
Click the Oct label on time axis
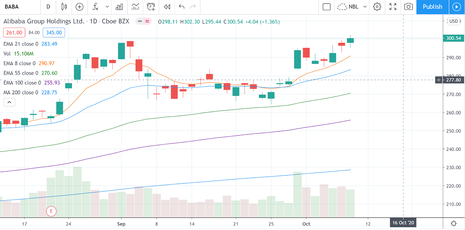(x=306, y=224)
